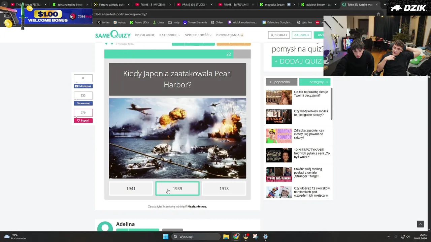Expand the Kategorie dropdown
431x242 pixels.
(170, 35)
